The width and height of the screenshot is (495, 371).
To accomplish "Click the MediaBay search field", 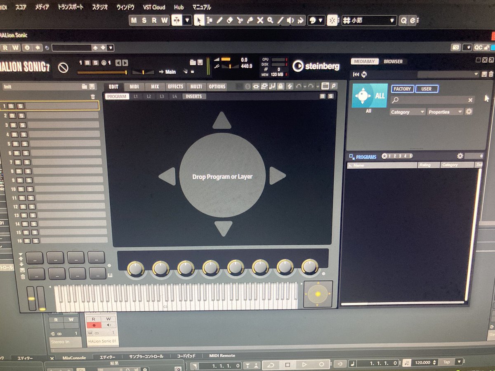I will [432, 100].
